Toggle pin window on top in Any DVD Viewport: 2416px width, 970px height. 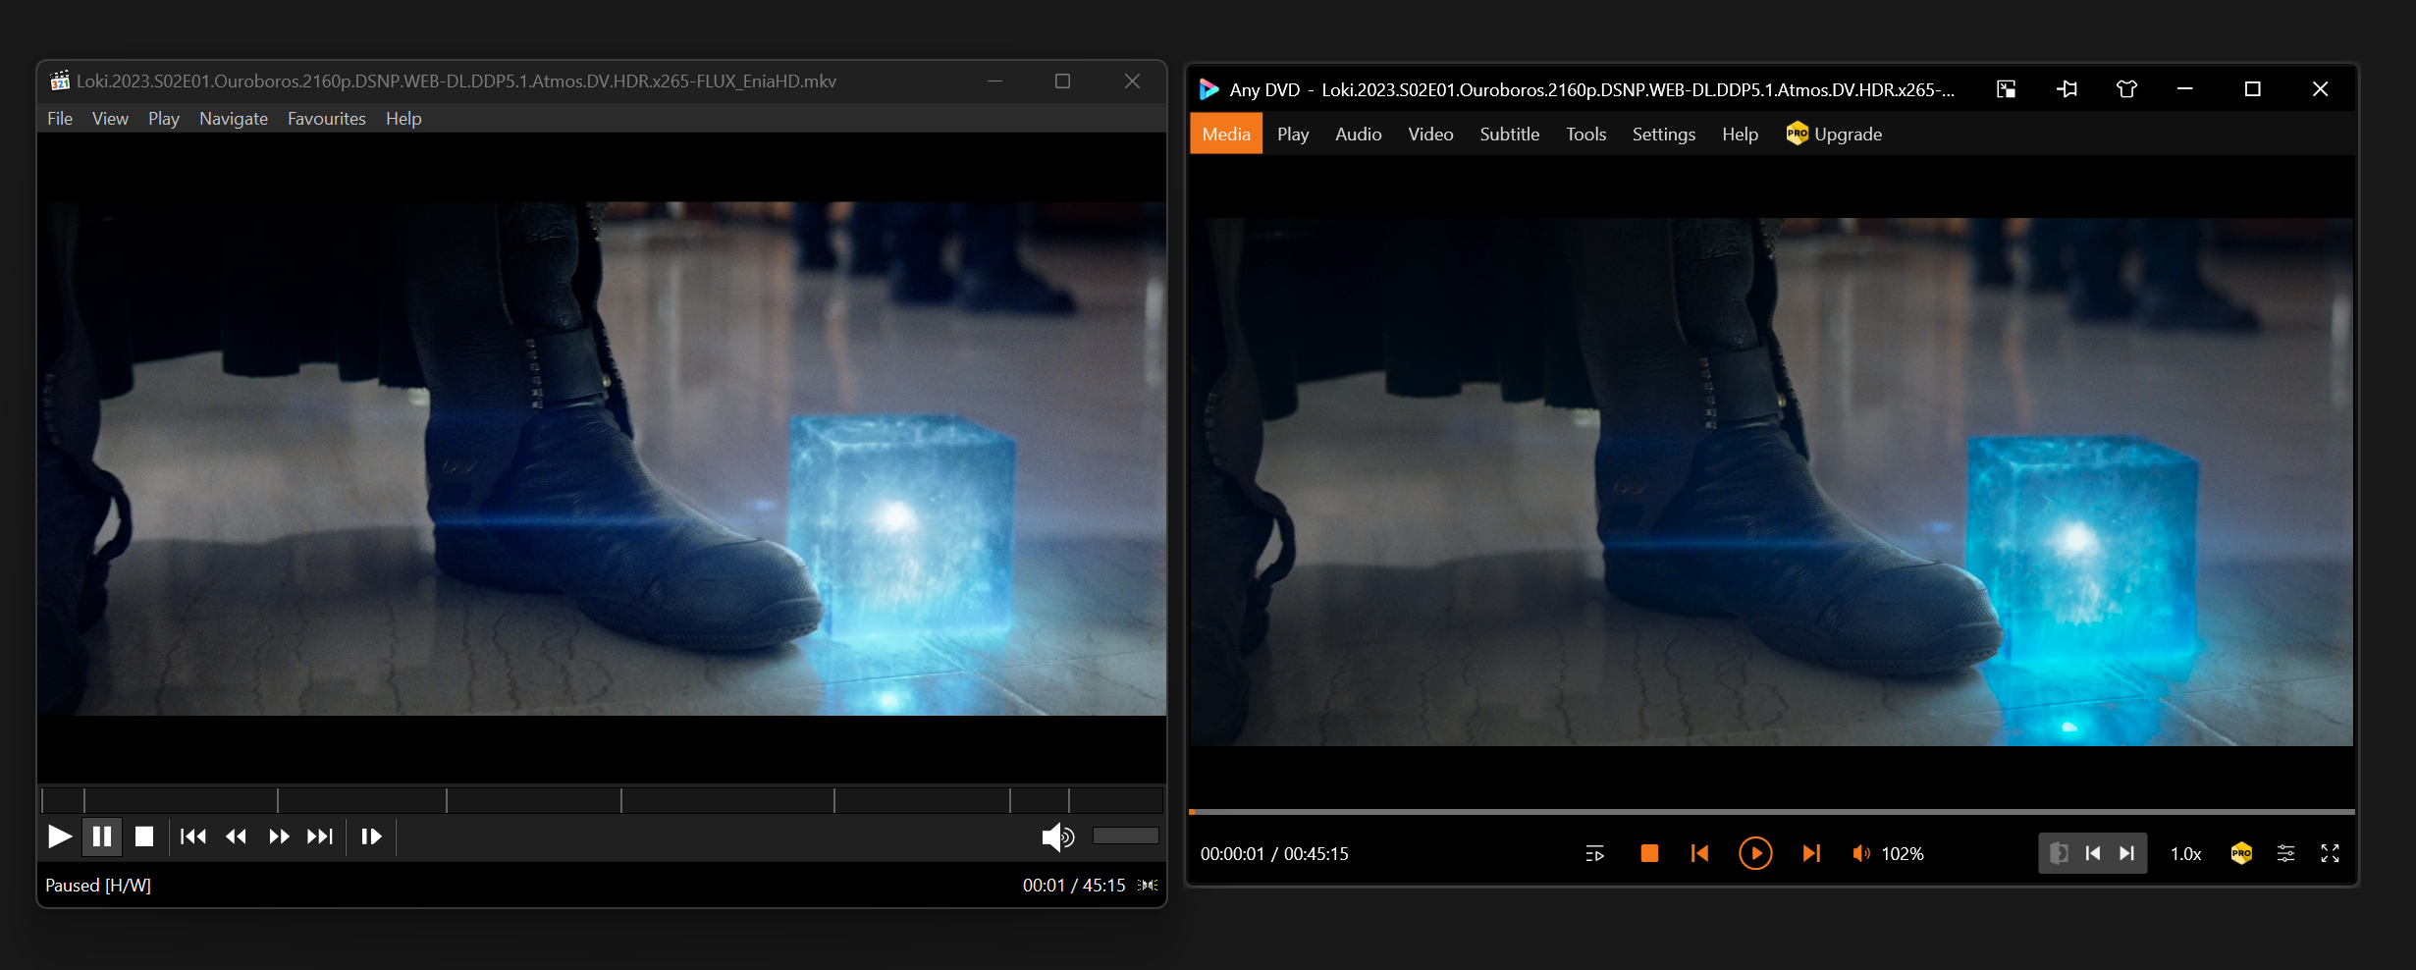pyautogui.click(x=2067, y=89)
